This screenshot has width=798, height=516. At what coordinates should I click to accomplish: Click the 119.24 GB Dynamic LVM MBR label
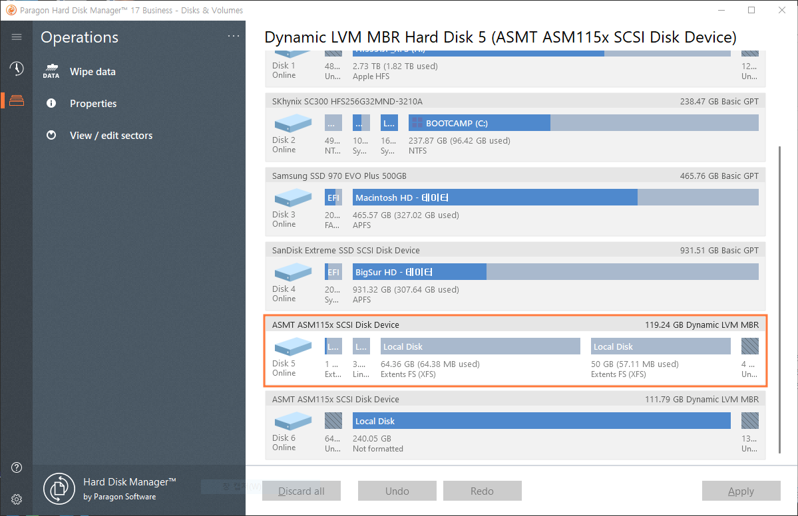click(701, 325)
